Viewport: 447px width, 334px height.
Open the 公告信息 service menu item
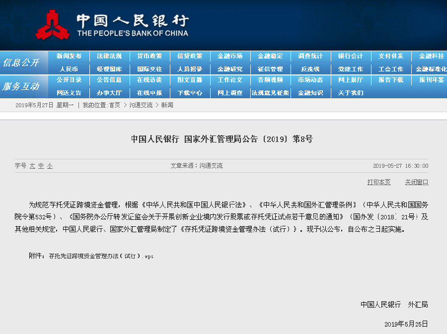point(109,80)
